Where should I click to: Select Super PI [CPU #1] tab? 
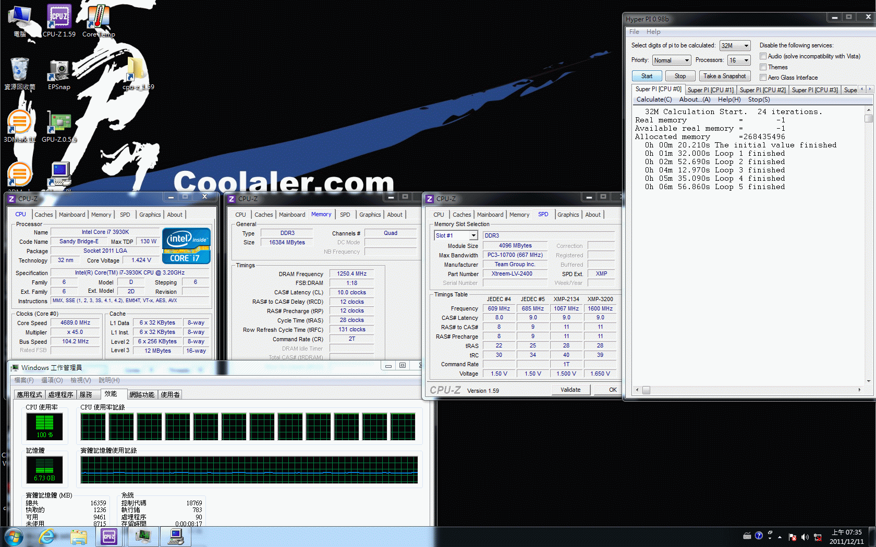711,90
